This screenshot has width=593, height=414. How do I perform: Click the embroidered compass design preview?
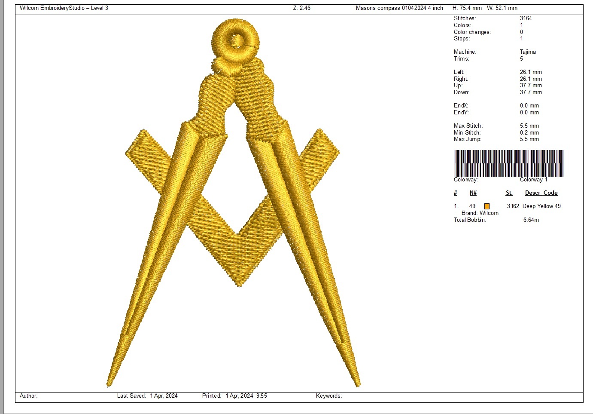[234, 203]
